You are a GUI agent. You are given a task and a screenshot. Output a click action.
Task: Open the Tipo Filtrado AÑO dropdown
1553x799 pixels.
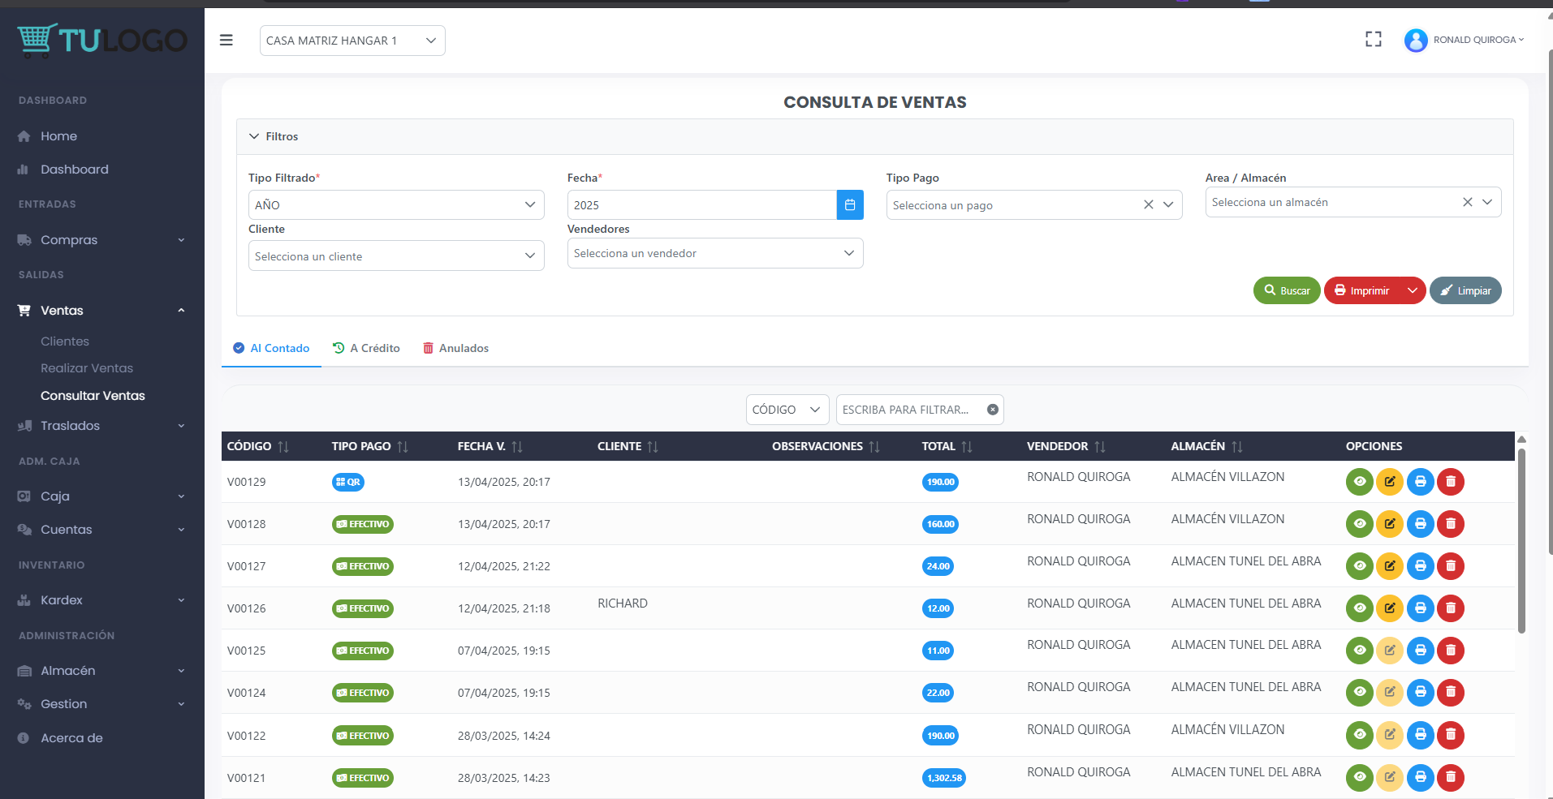click(395, 205)
